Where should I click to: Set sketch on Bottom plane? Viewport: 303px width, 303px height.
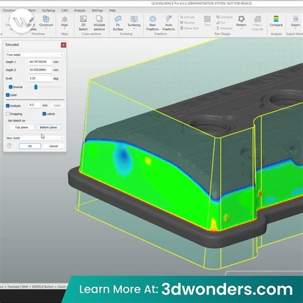48,127
